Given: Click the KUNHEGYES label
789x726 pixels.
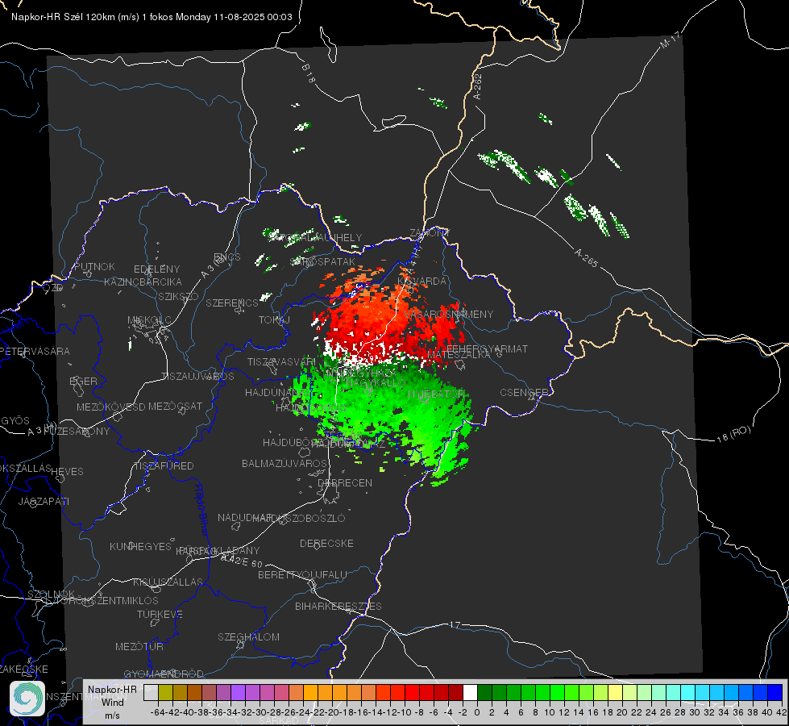Looking at the screenshot, I should (140, 546).
